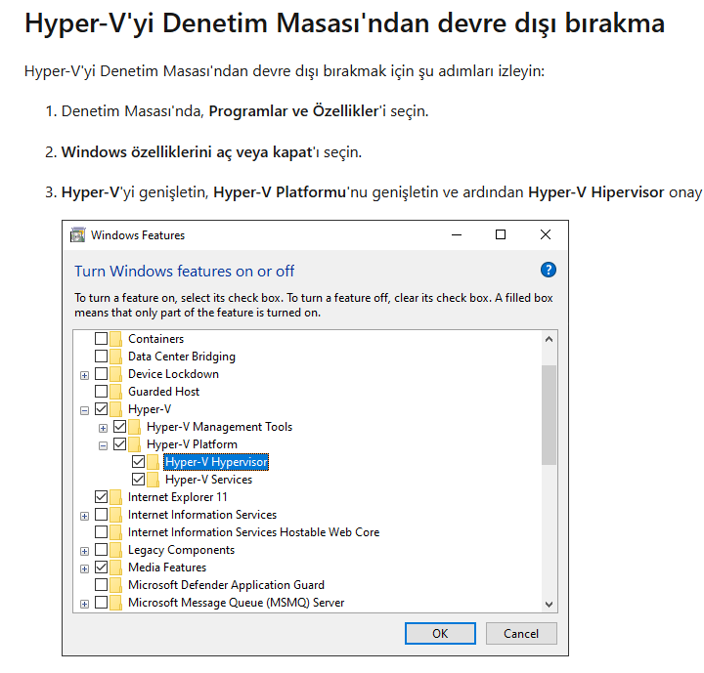Screen dimensions: 704x673
Task: Click the Cancel button
Action: [x=521, y=633]
